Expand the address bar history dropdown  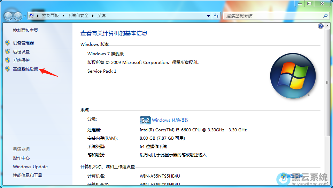tap(209, 16)
